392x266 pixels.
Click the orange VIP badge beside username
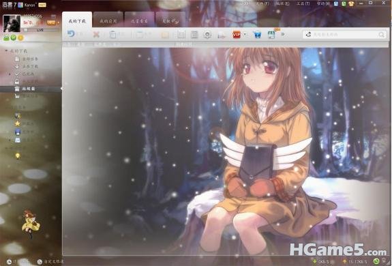click(x=51, y=23)
